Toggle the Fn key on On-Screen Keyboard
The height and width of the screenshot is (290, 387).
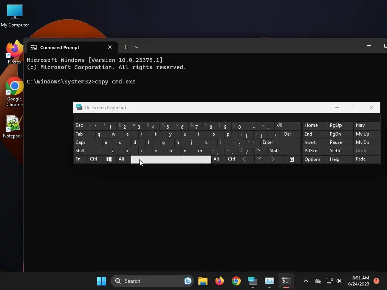click(80, 159)
